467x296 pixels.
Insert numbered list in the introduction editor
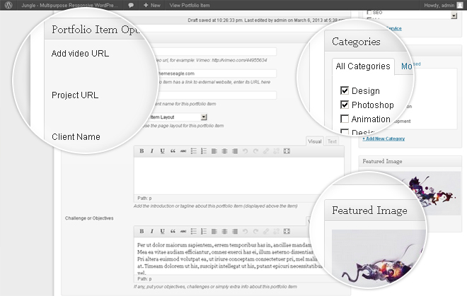[204, 151]
